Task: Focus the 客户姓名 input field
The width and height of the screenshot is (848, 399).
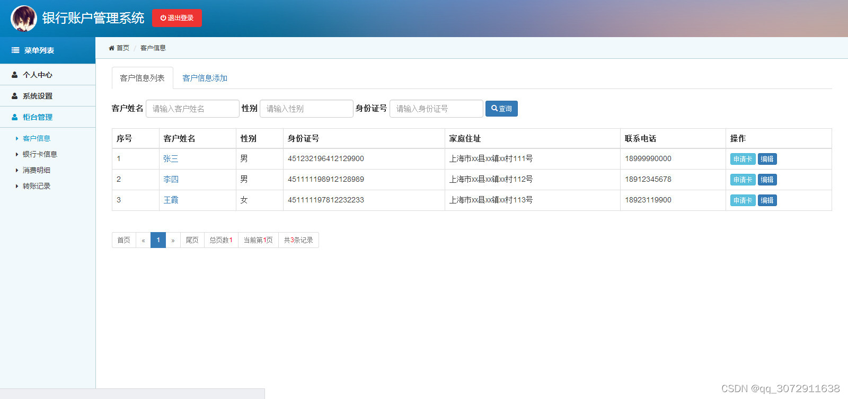Action: [x=192, y=109]
